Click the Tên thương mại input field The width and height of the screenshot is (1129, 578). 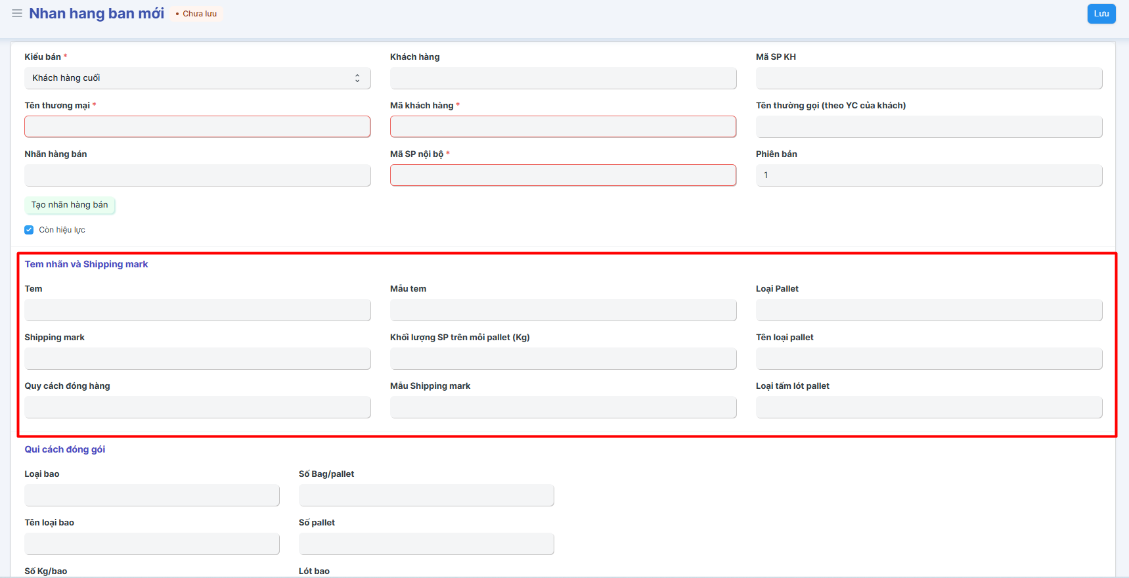coord(197,127)
